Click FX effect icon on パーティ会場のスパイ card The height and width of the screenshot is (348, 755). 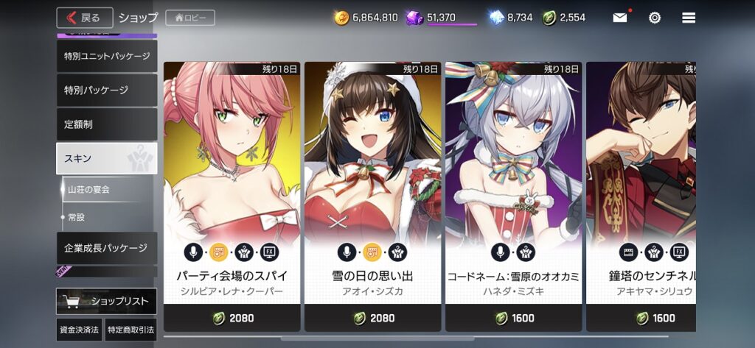(x=270, y=252)
